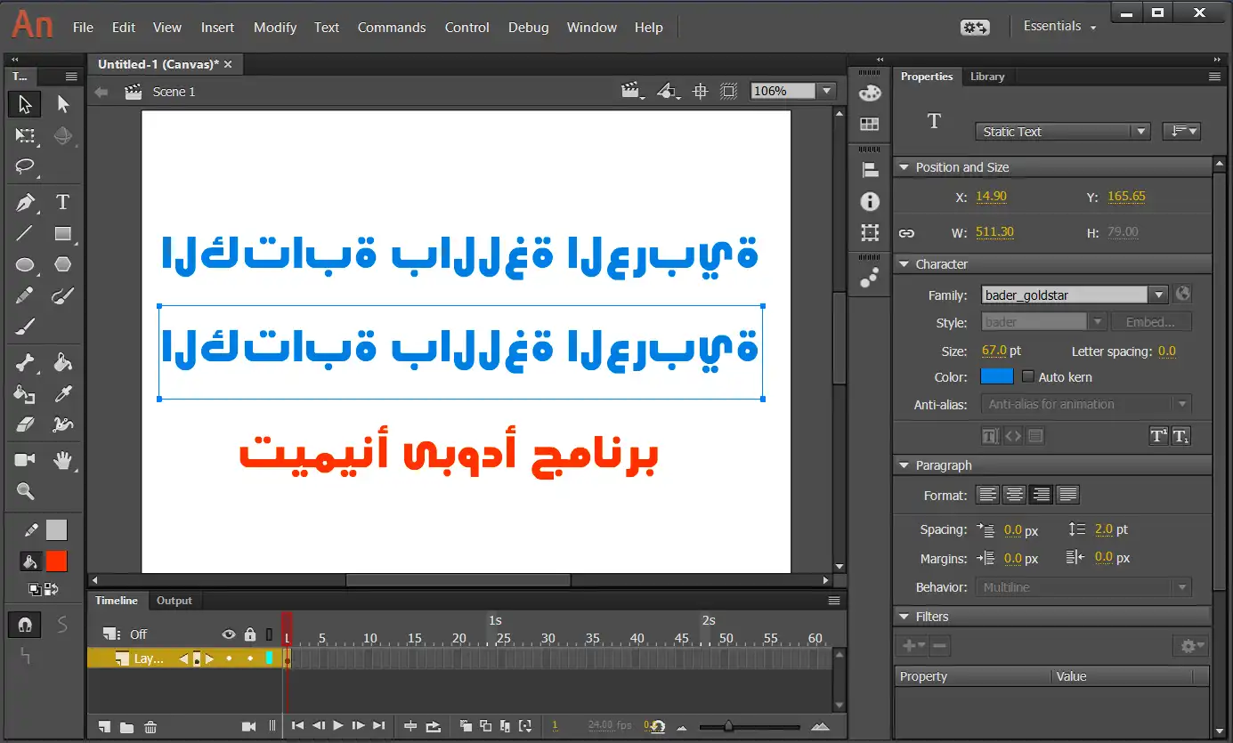
Task: Select the Camera tool
Action: click(25, 460)
